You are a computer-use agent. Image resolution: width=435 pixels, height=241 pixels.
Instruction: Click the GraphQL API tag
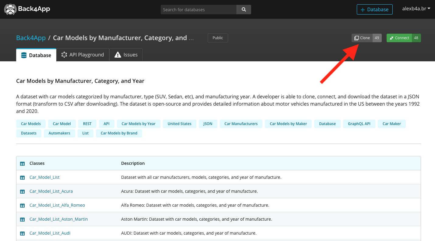359,124
